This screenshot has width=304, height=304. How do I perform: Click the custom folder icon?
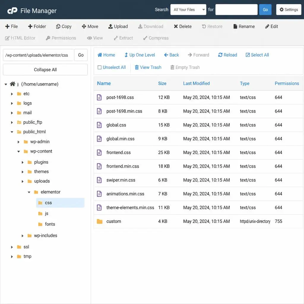tap(100, 221)
